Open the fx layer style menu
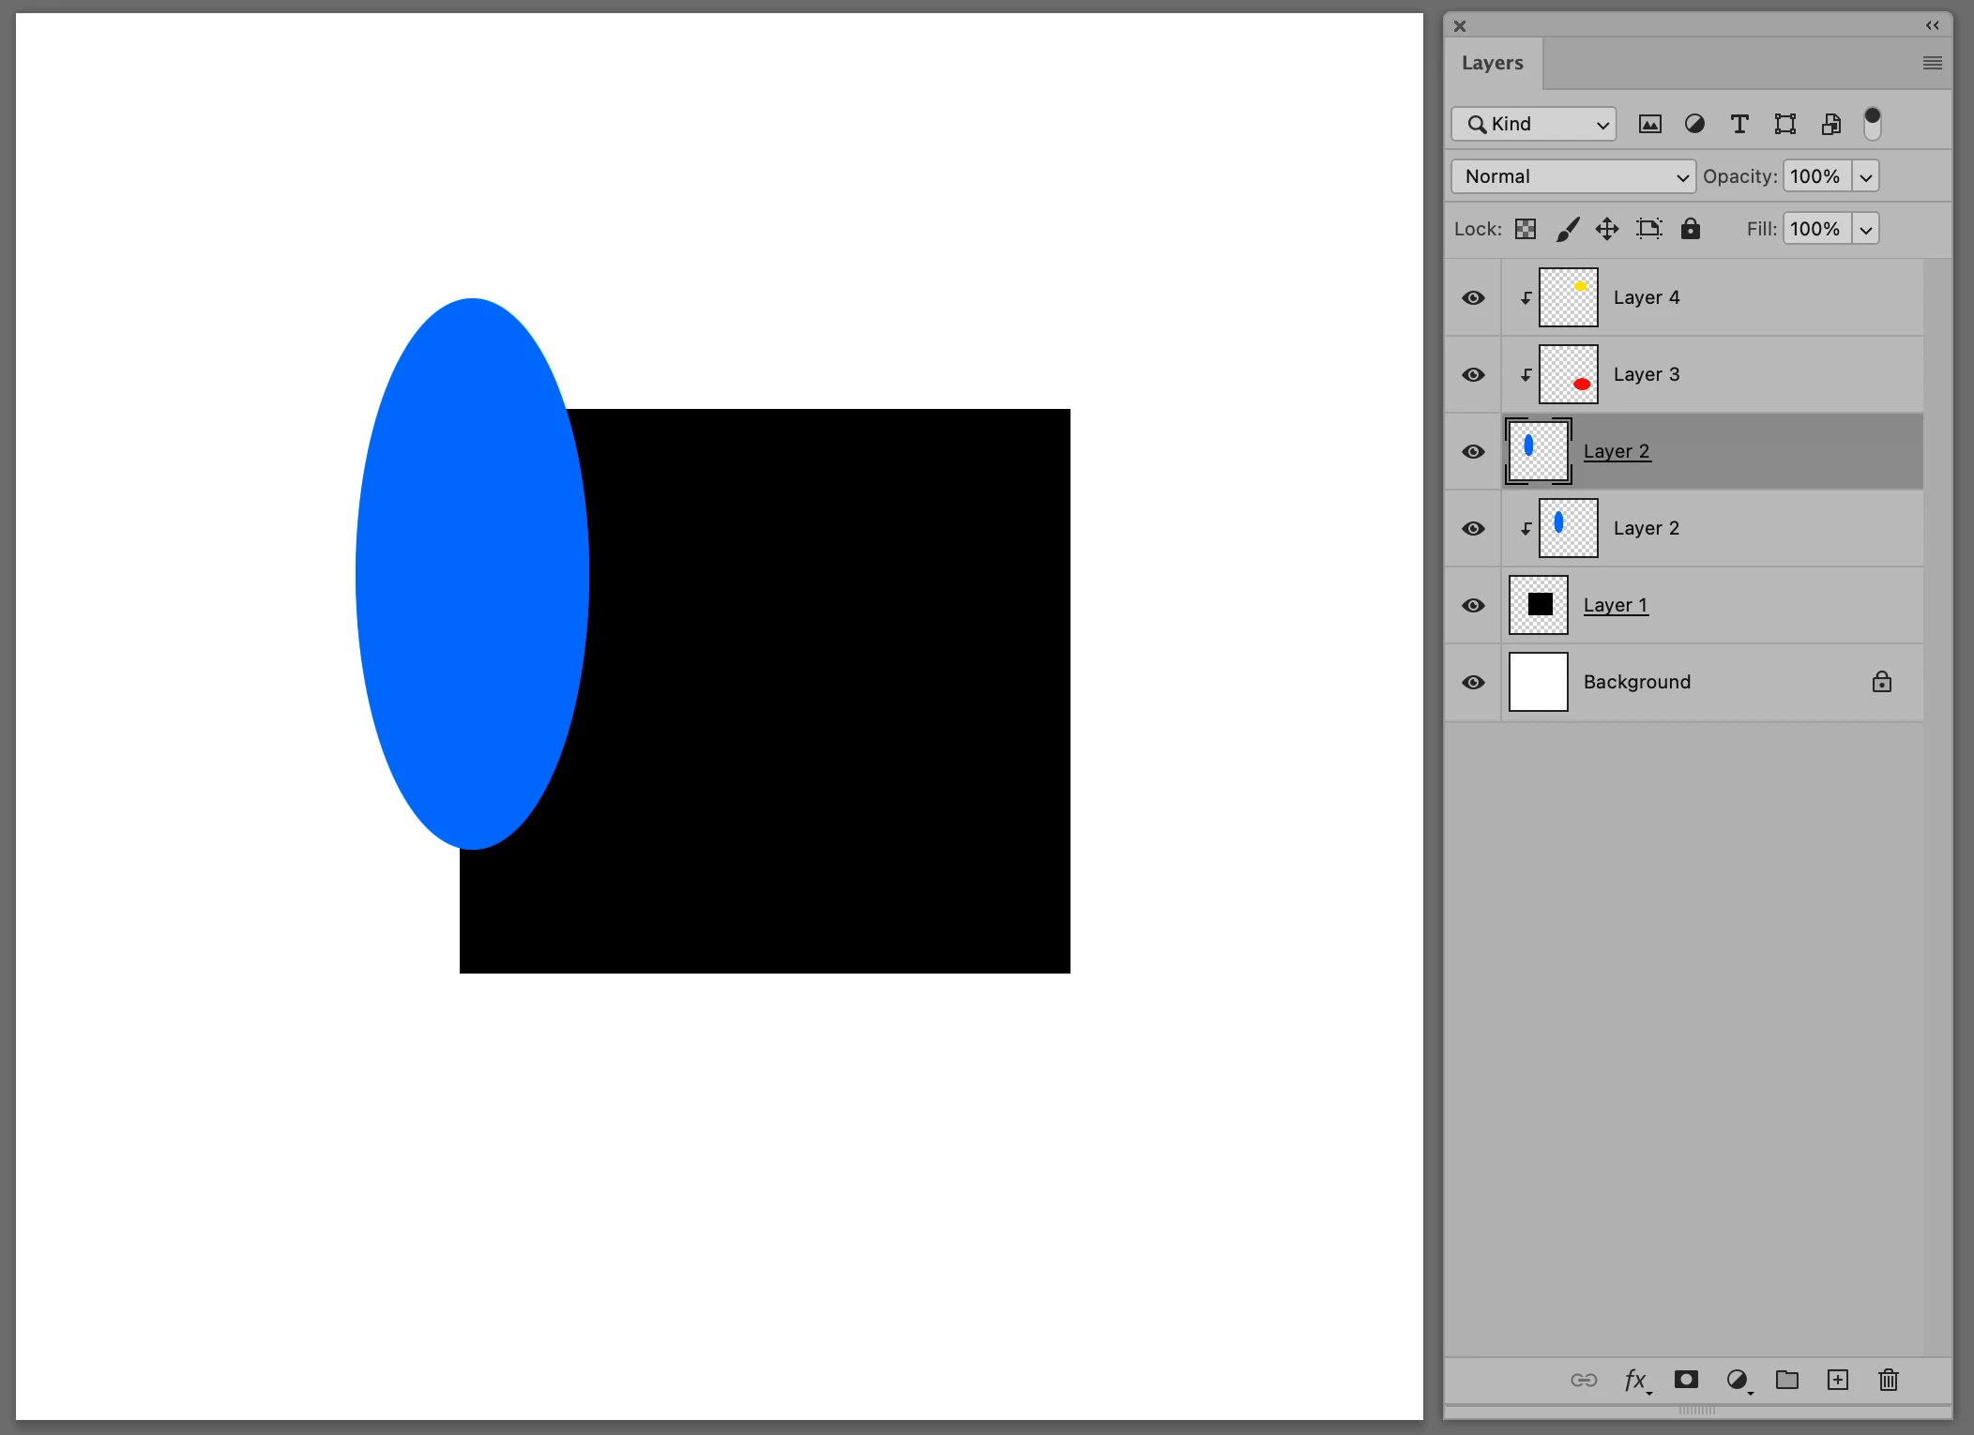 [x=1635, y=1380]
